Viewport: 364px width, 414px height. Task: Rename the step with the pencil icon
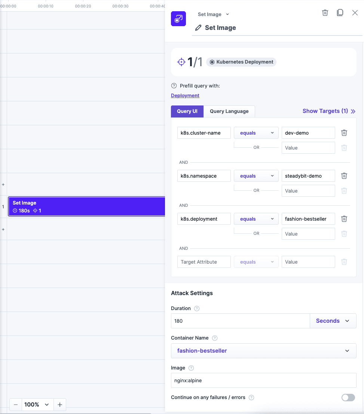[x=198, y=27]
